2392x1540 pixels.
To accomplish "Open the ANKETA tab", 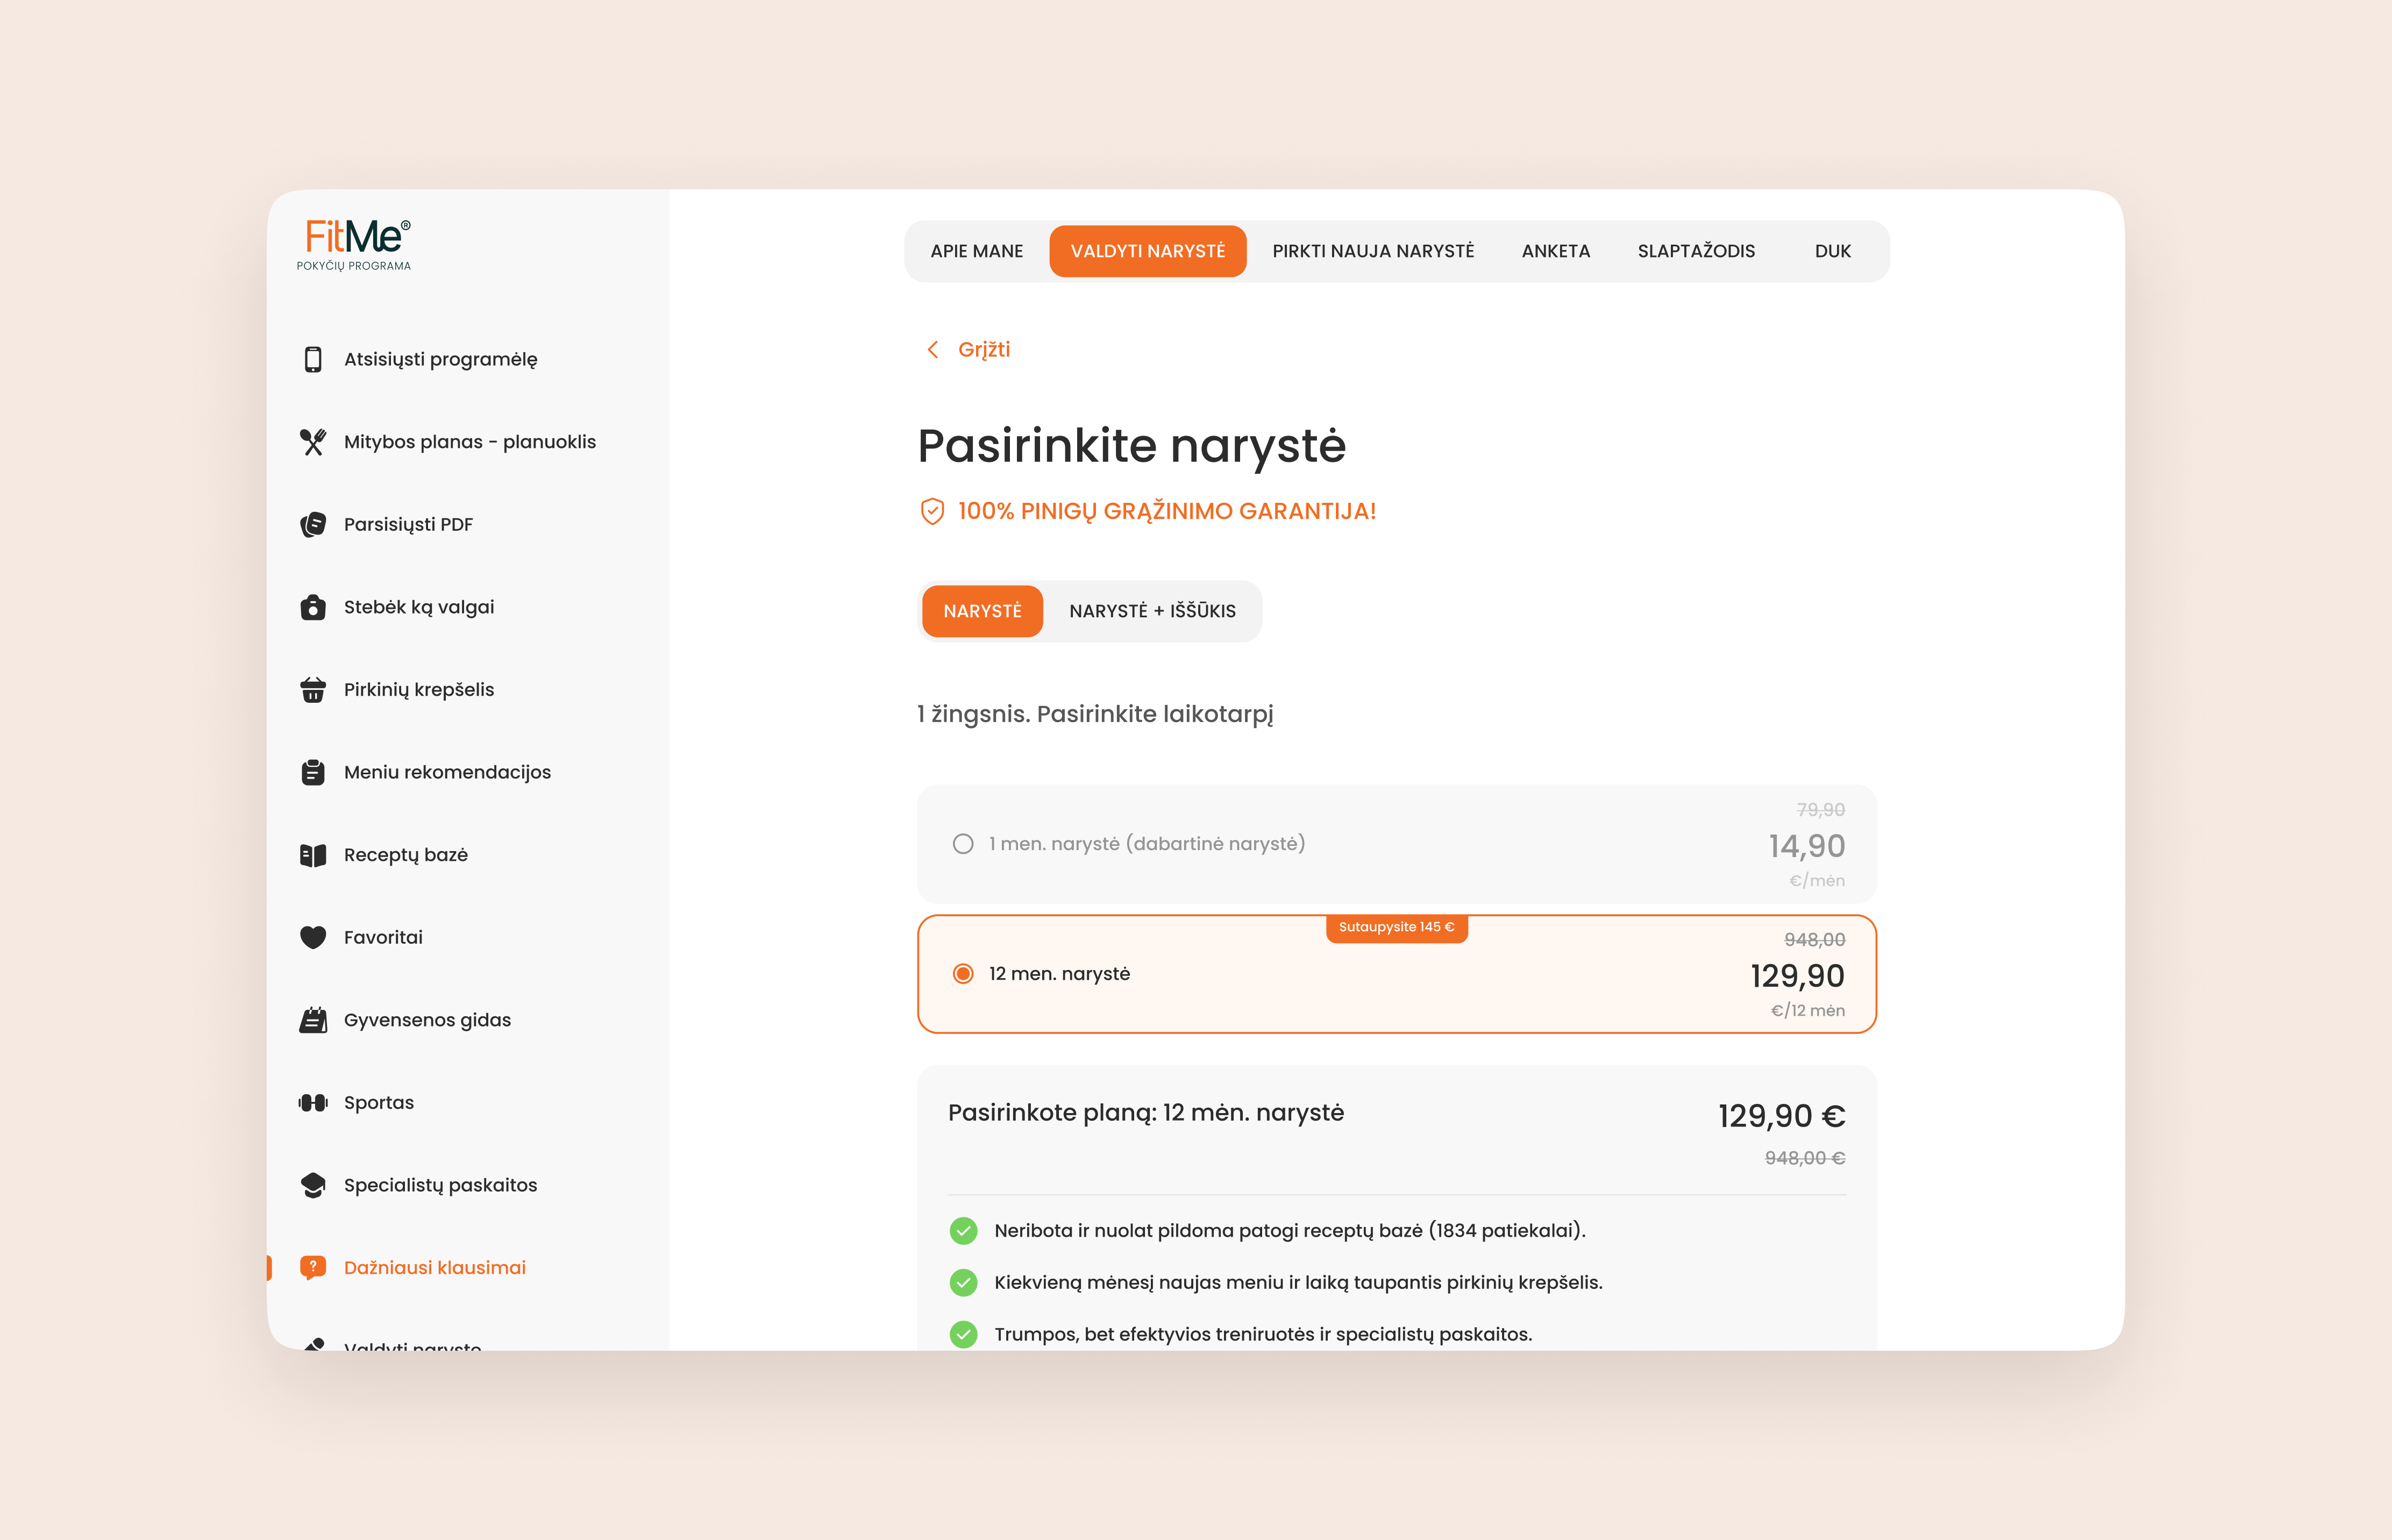I will coord(1556,251).
